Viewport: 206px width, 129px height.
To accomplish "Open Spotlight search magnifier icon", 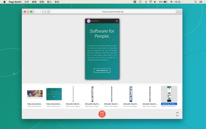I will click(195, 2).
